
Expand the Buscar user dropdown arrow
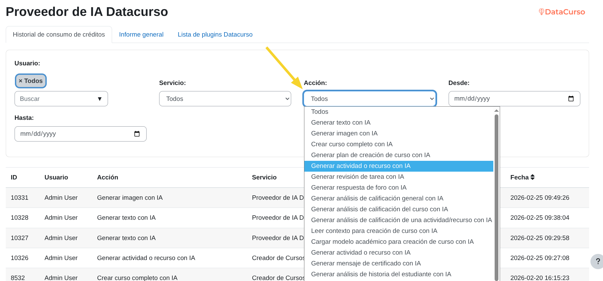click(x=100, y=99)
